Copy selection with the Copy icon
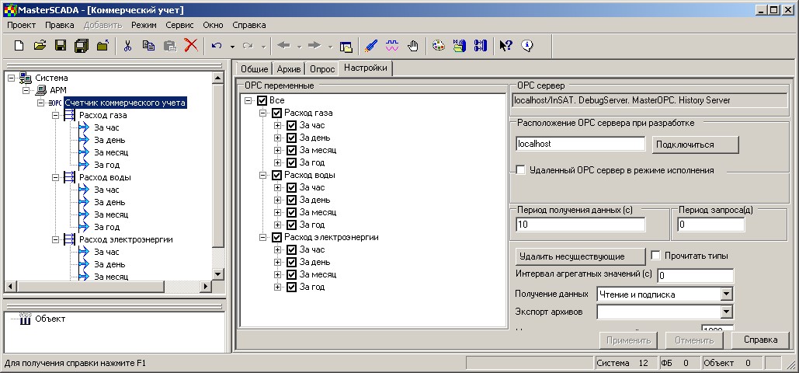This screenshot has width=799, height=373. point(148,46)
